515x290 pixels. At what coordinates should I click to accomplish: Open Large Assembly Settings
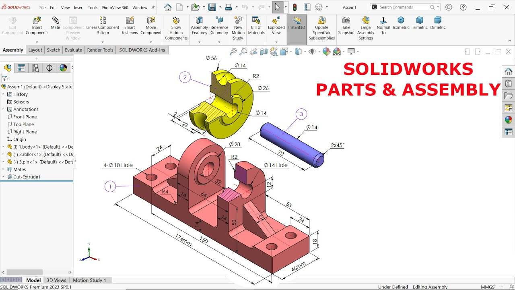click(x=366, y=29)
